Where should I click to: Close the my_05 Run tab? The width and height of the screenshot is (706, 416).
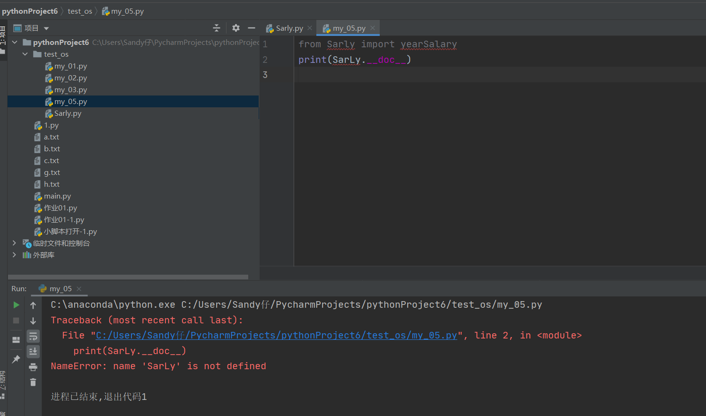coord(79,289)
